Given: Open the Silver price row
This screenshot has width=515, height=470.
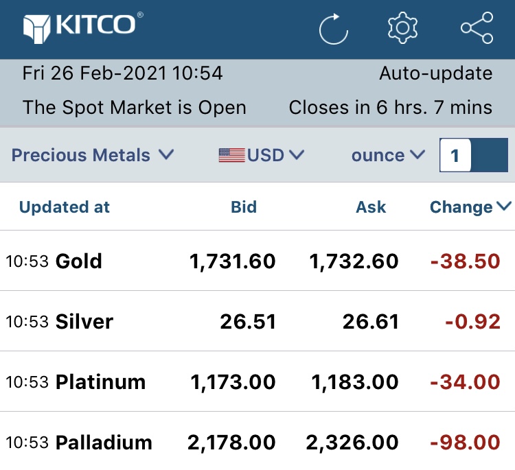Looking at the screenshot, I should point(257,321).
